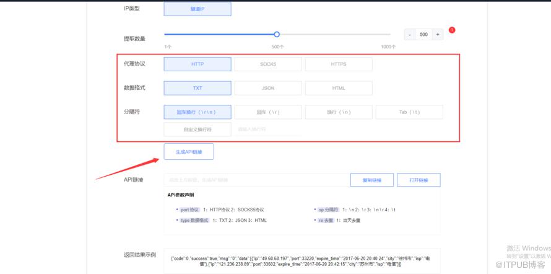Choose SOCKS5 proxy protocol
The width and height of the screenshot is (551, 274).
268,64
